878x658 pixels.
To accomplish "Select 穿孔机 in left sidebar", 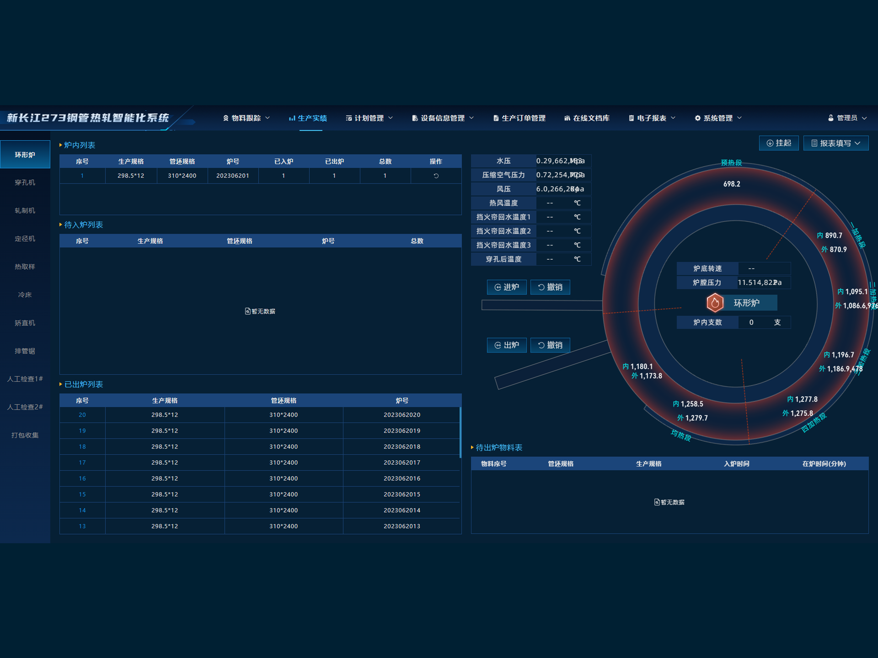I will tap(25, 182).
